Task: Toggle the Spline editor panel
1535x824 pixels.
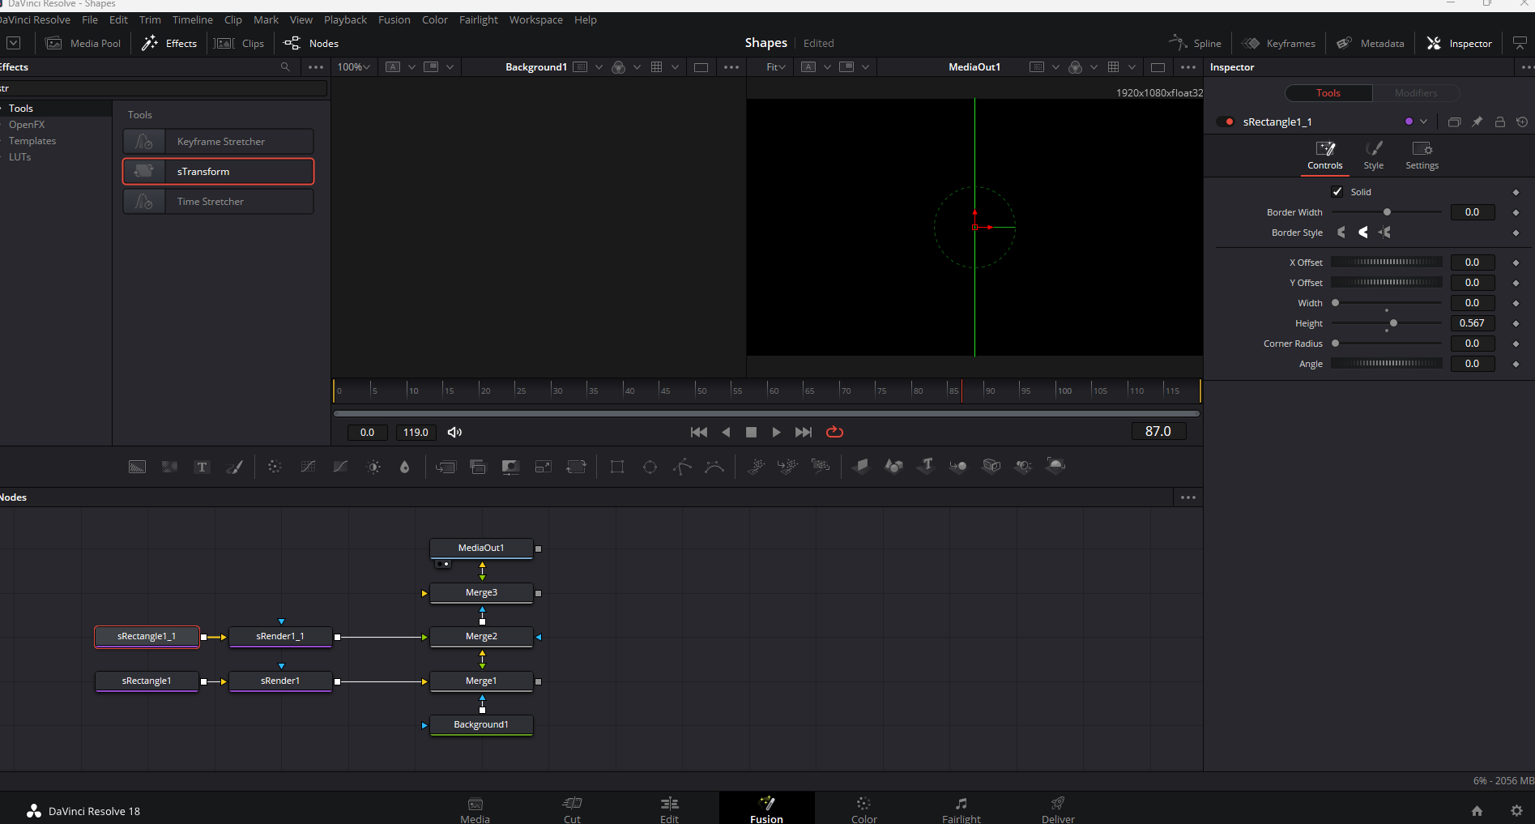Action: 1195,44
